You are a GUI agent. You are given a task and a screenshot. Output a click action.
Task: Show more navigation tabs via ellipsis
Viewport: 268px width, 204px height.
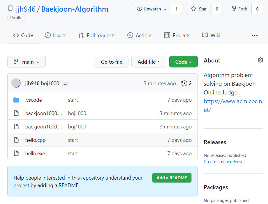tap(255, 35)
